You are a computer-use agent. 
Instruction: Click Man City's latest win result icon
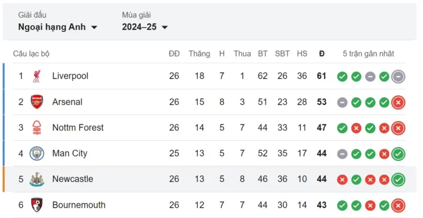point(398,153)
